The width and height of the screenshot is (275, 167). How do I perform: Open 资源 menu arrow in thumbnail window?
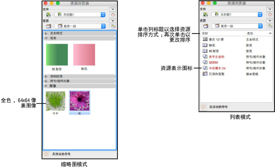tap(113, 21)
